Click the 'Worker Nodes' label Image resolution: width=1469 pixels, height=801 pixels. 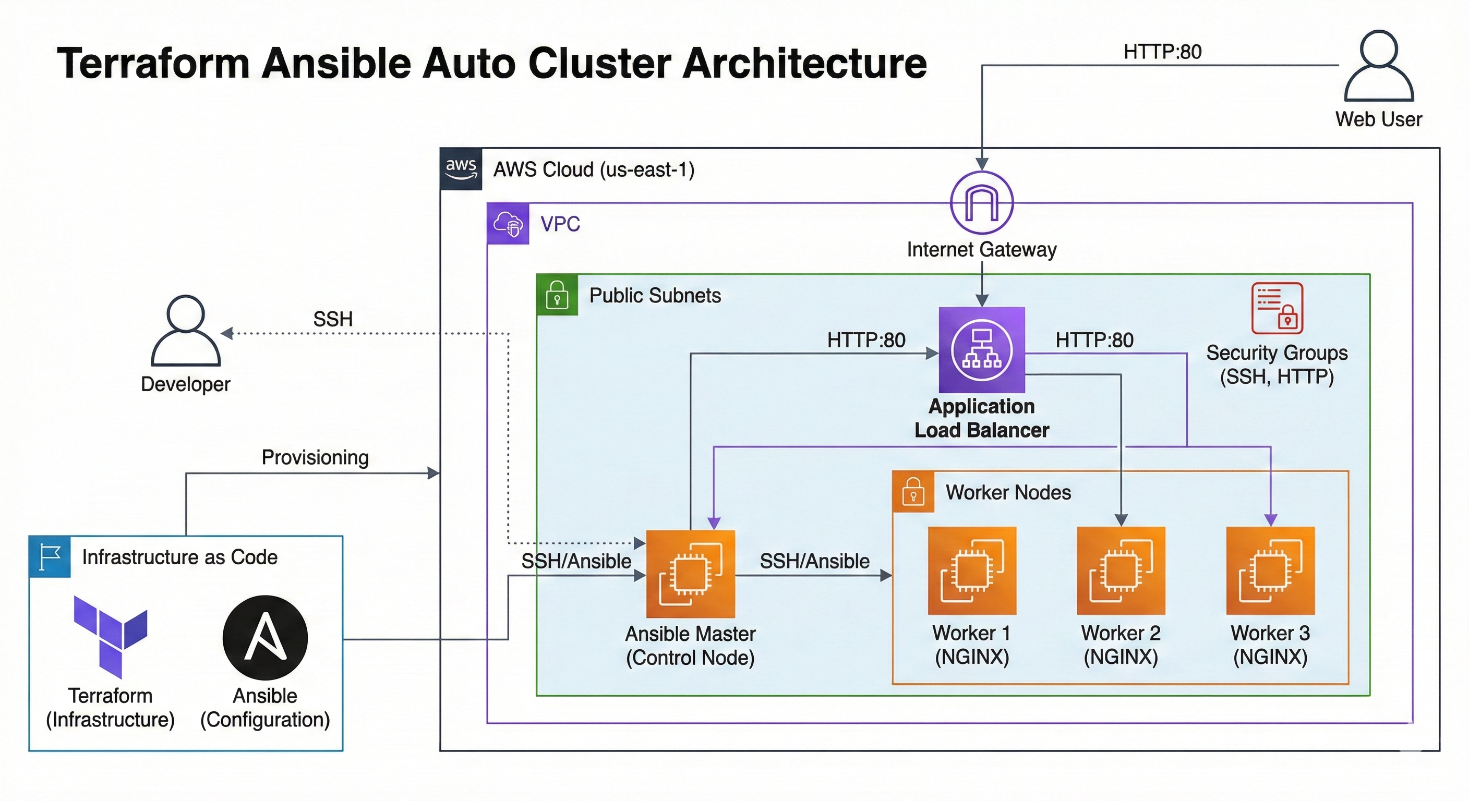1008,492
